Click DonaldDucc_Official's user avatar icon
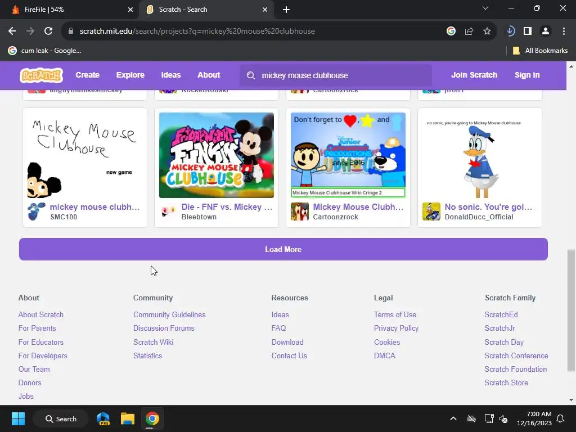Screen dimensions: 576x432 (431, 211)
